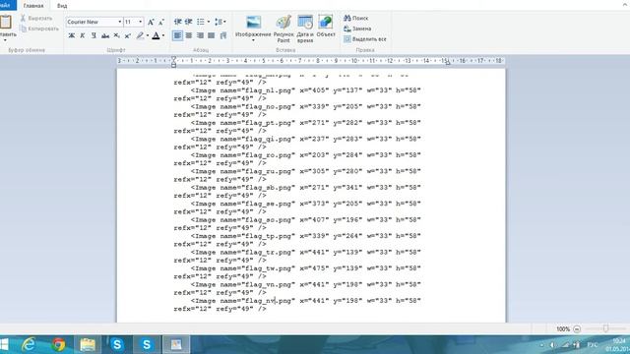Select Align left paragraph button
630x354 pixels.
(x=177, y=35)
